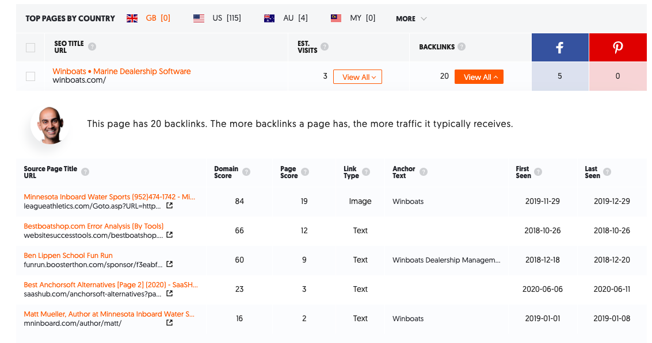
Task: Collapse the backlinks View All button
Action: 479,77
